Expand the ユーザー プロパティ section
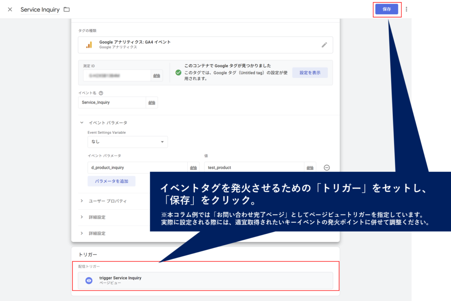 tap(82, 201)
